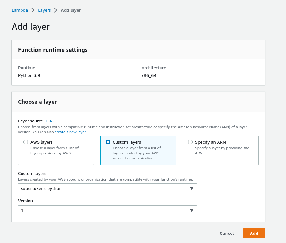
Task: Click the Version dropdown arrow icon
Action: coord(192,210)
